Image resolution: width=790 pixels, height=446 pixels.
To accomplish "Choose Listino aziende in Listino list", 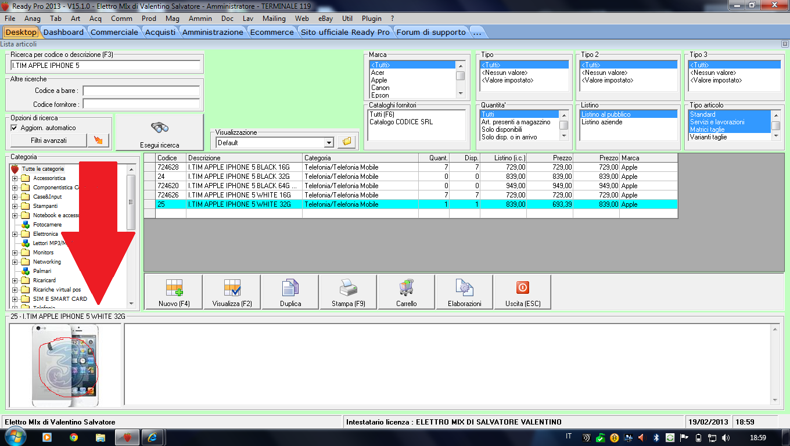I will 602,122.
